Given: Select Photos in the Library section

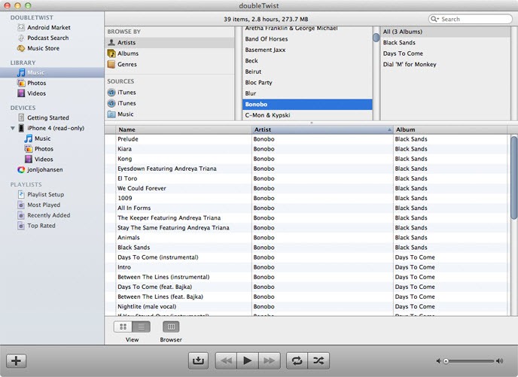Looking at the screenshot, I should [36, 83].
